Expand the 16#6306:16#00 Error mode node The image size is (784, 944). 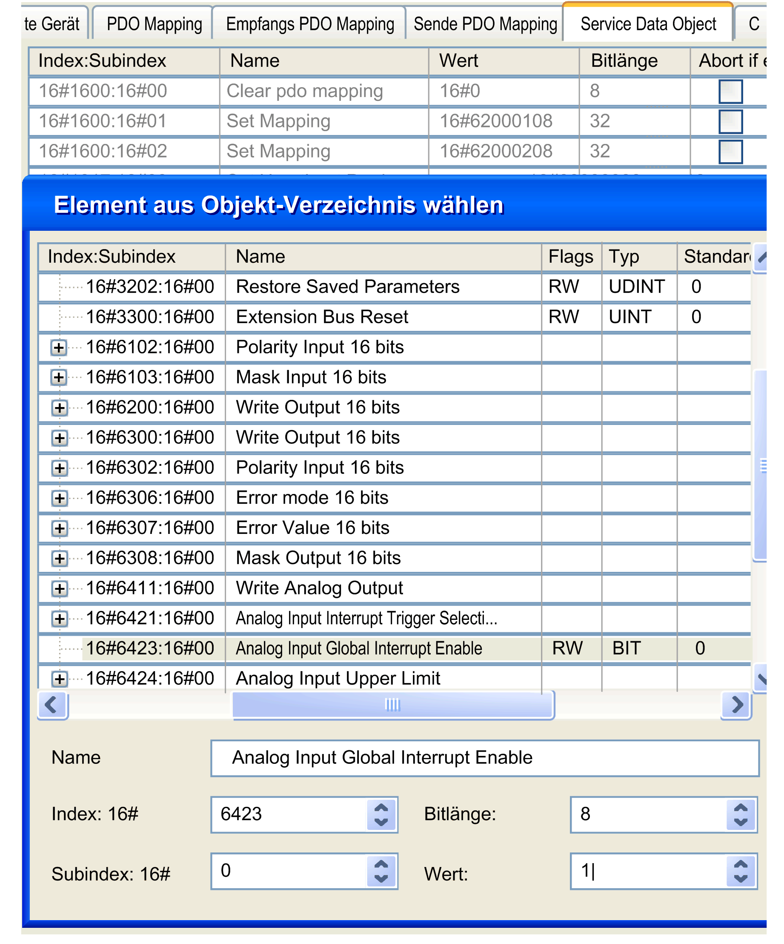click(x=59, y=498)
